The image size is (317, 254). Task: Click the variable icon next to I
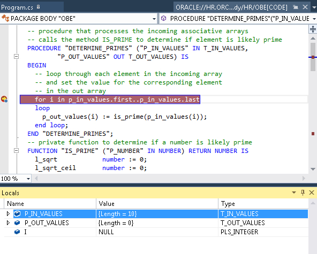17,232
